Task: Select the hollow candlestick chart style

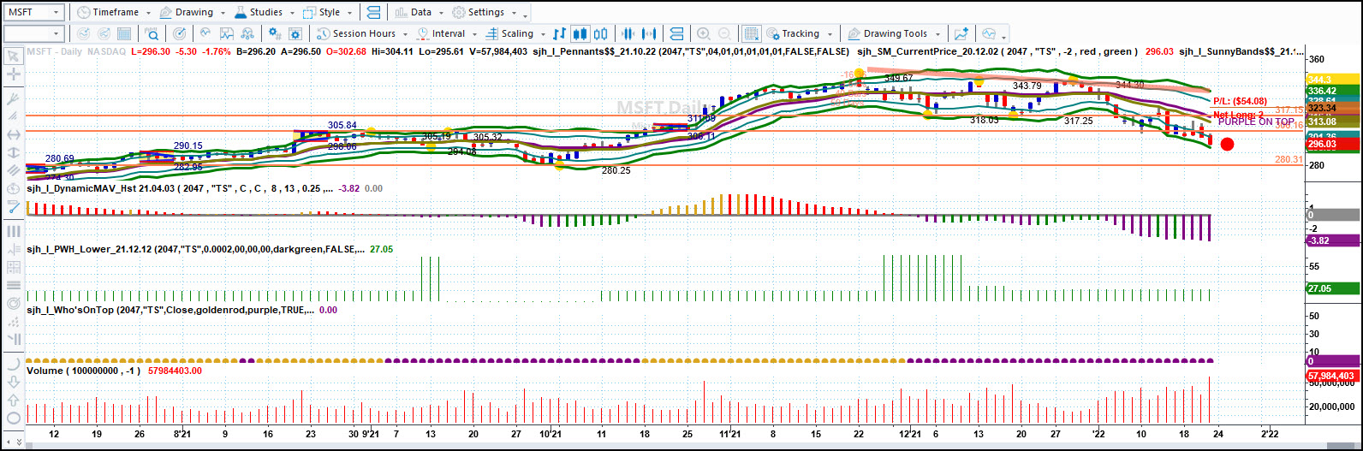Action: 599,34
